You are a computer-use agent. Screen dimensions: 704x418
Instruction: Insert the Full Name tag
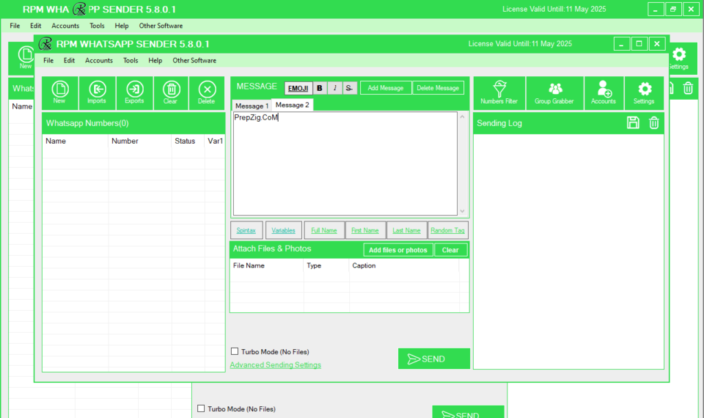(x=324, y=230)
